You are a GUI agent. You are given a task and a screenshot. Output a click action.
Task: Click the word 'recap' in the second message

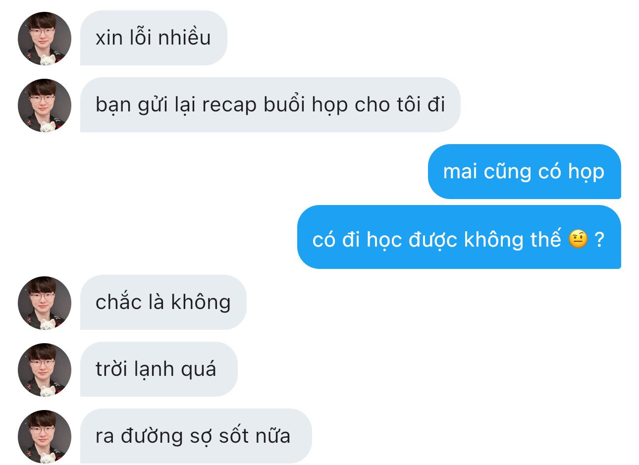point(229,106)
